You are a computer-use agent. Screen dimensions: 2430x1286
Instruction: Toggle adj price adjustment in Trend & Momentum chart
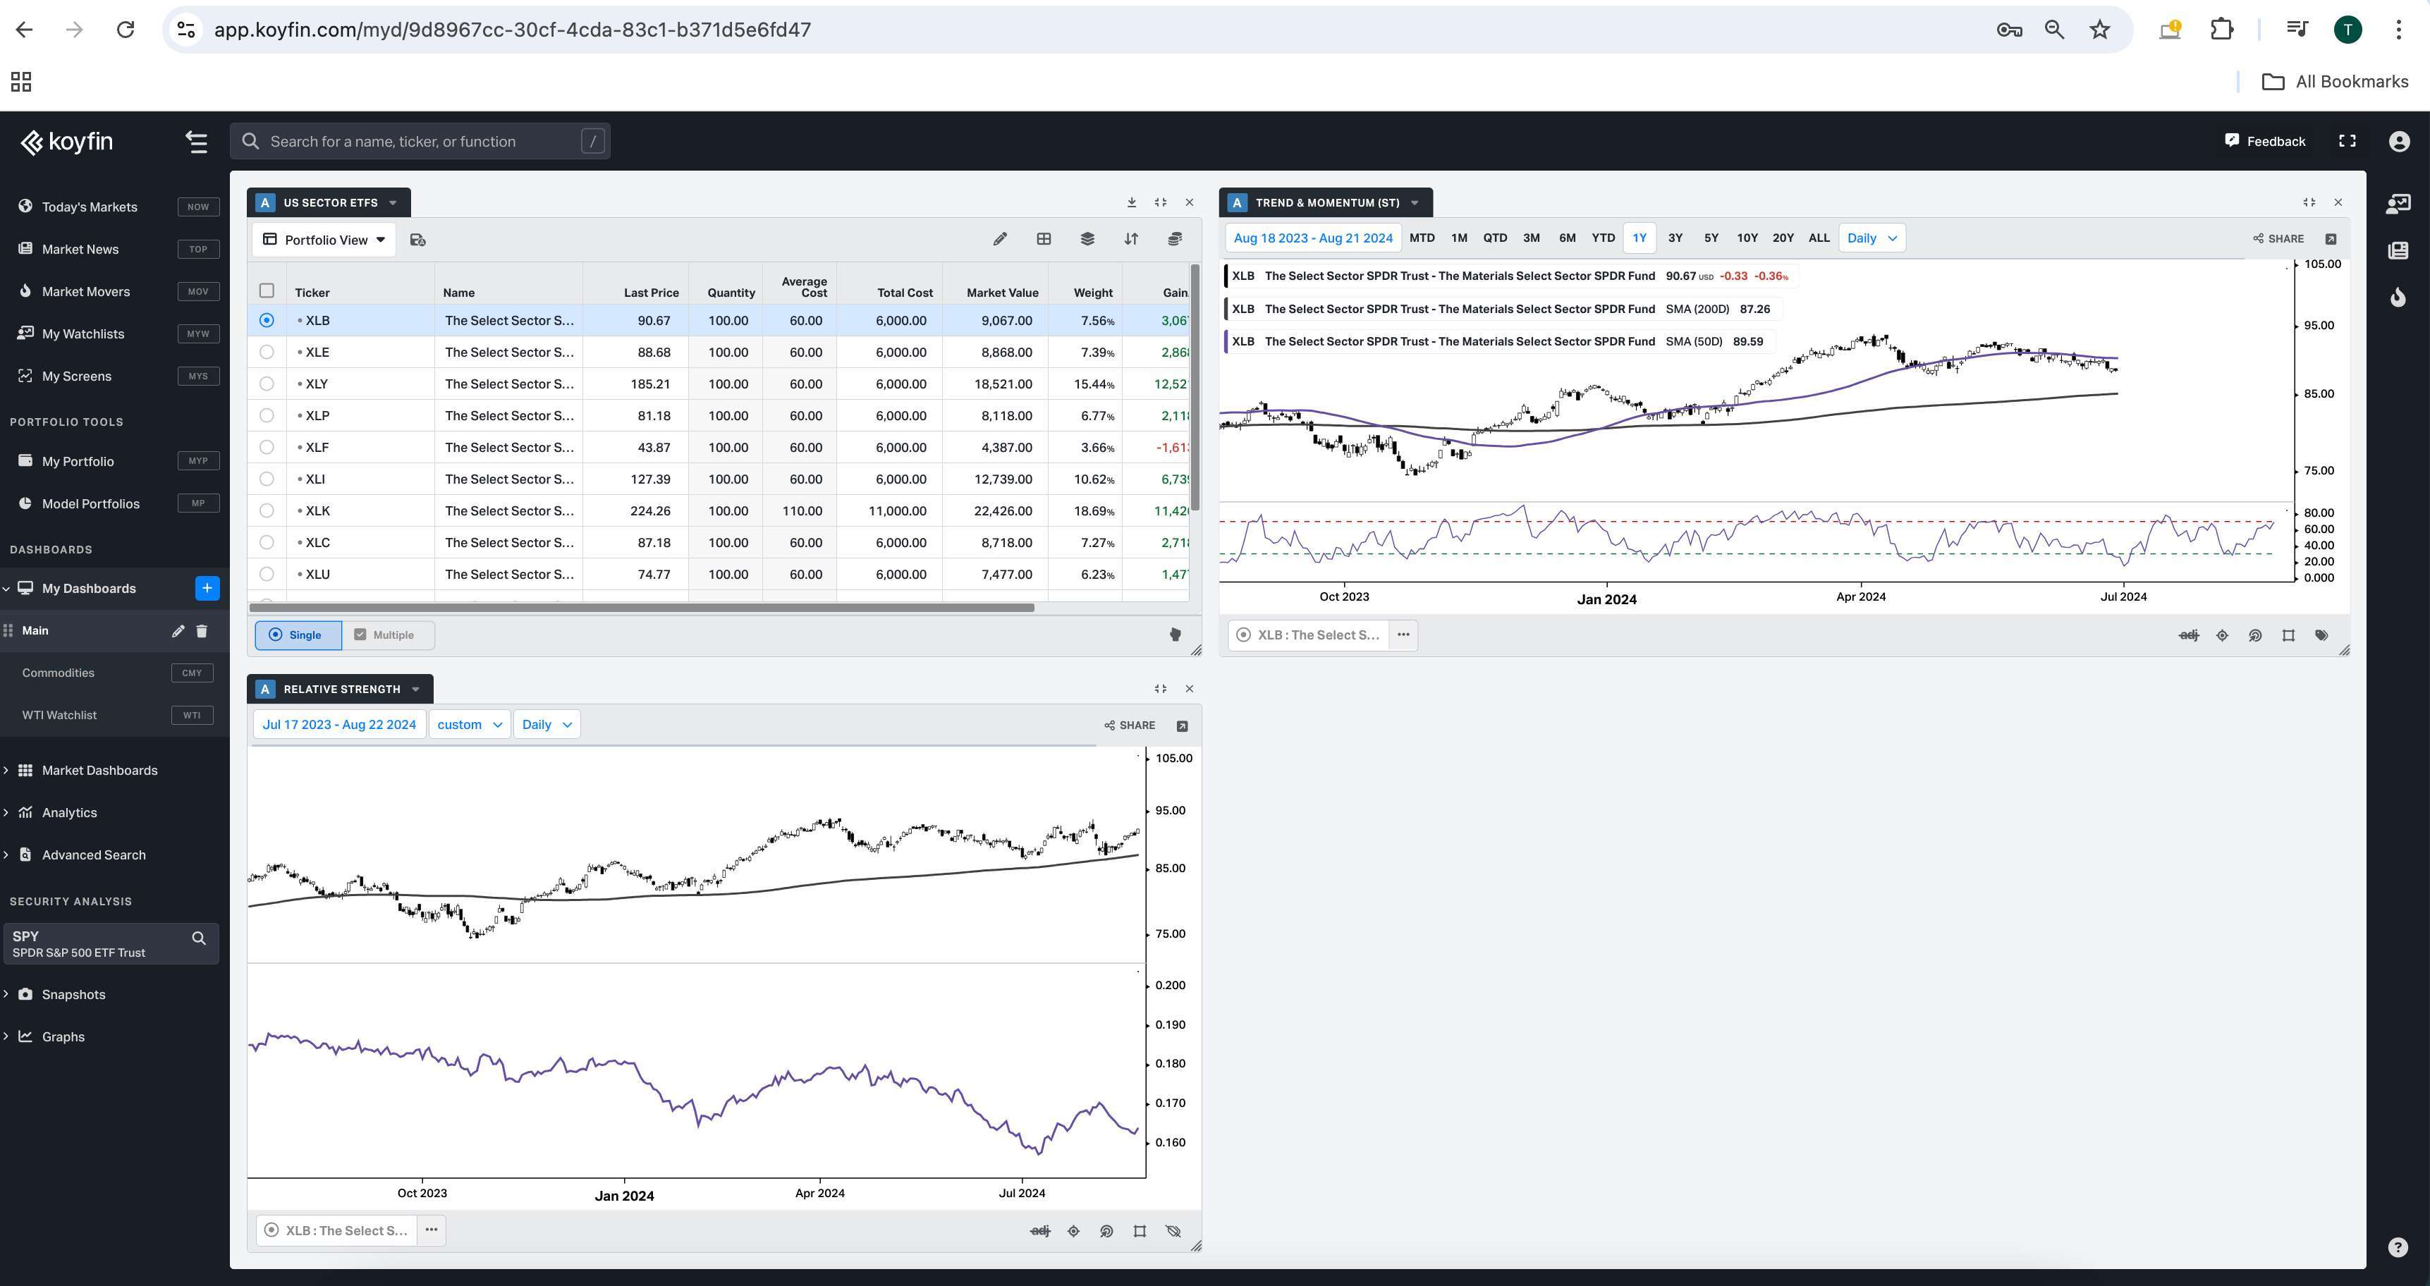click(2189, 635)
